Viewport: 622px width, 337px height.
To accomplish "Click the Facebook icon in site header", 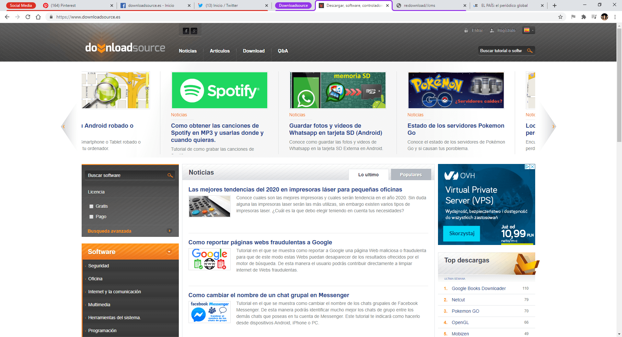I will pyautogui.click(x=186, y=31).
